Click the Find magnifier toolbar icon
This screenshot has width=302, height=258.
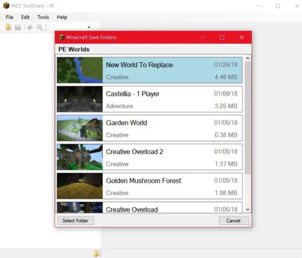point(40,27)
